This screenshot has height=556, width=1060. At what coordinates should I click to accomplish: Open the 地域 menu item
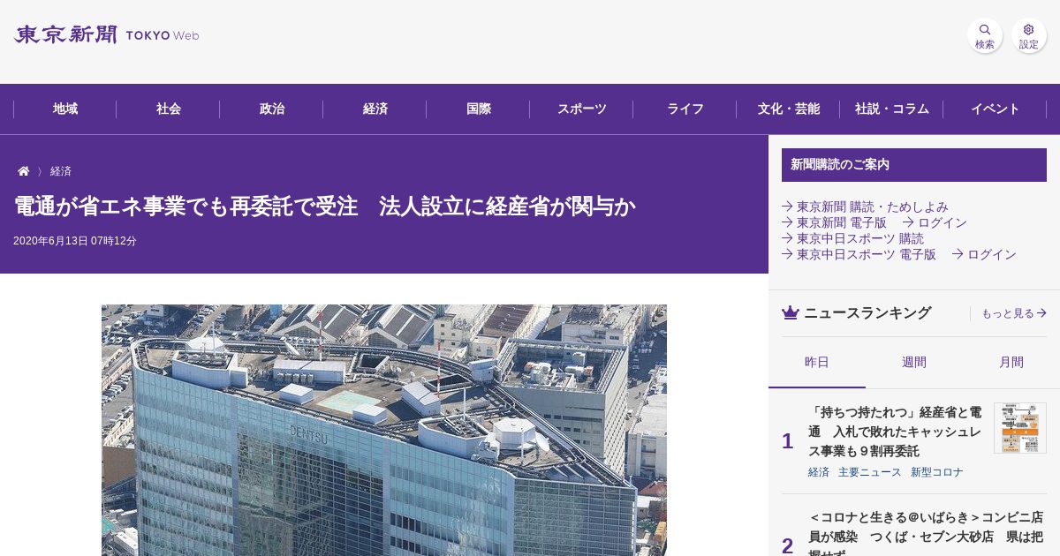(65, 109)
